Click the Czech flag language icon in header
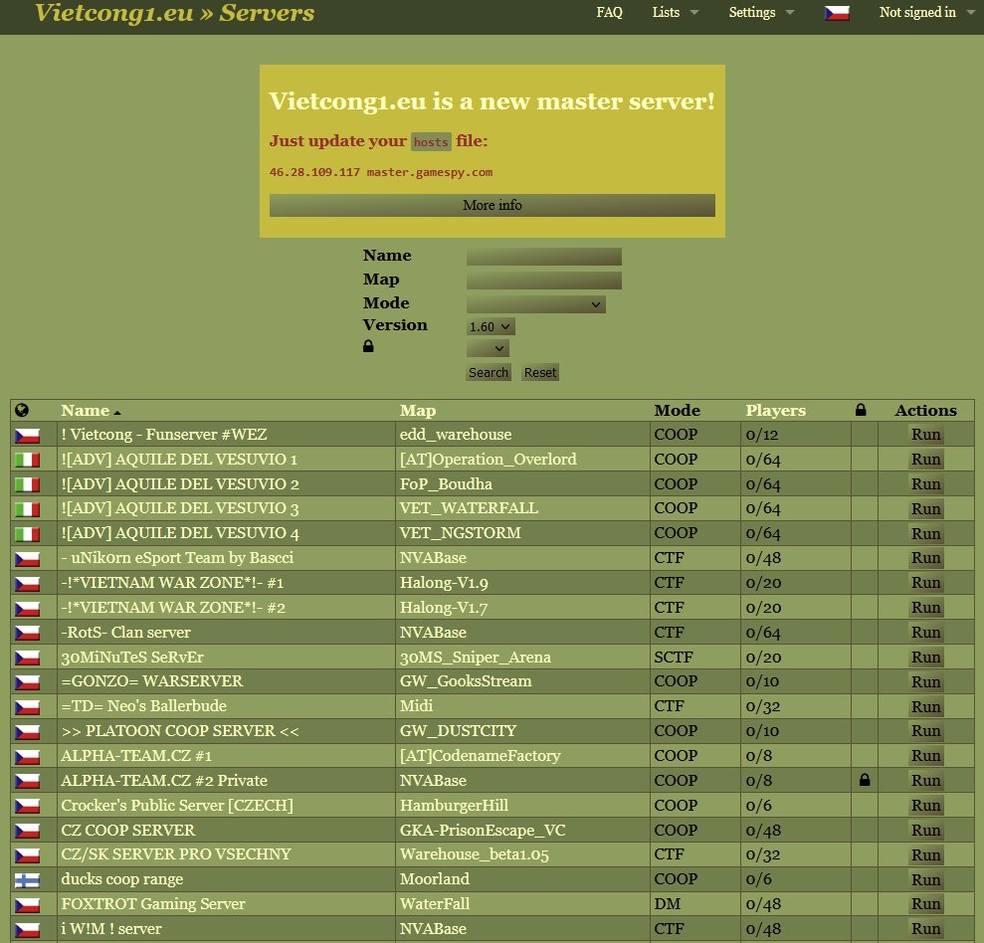 [837, 13]
